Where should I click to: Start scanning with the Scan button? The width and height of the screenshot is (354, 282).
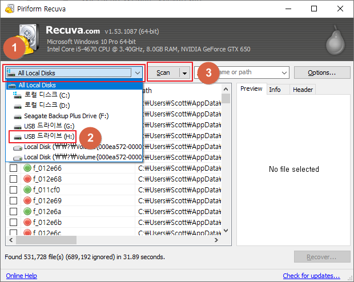pyautogui.click(x=163, y=72)
